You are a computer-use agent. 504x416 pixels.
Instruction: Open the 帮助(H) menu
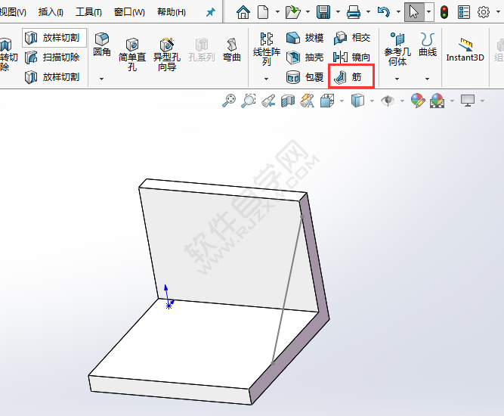point(172,12)
